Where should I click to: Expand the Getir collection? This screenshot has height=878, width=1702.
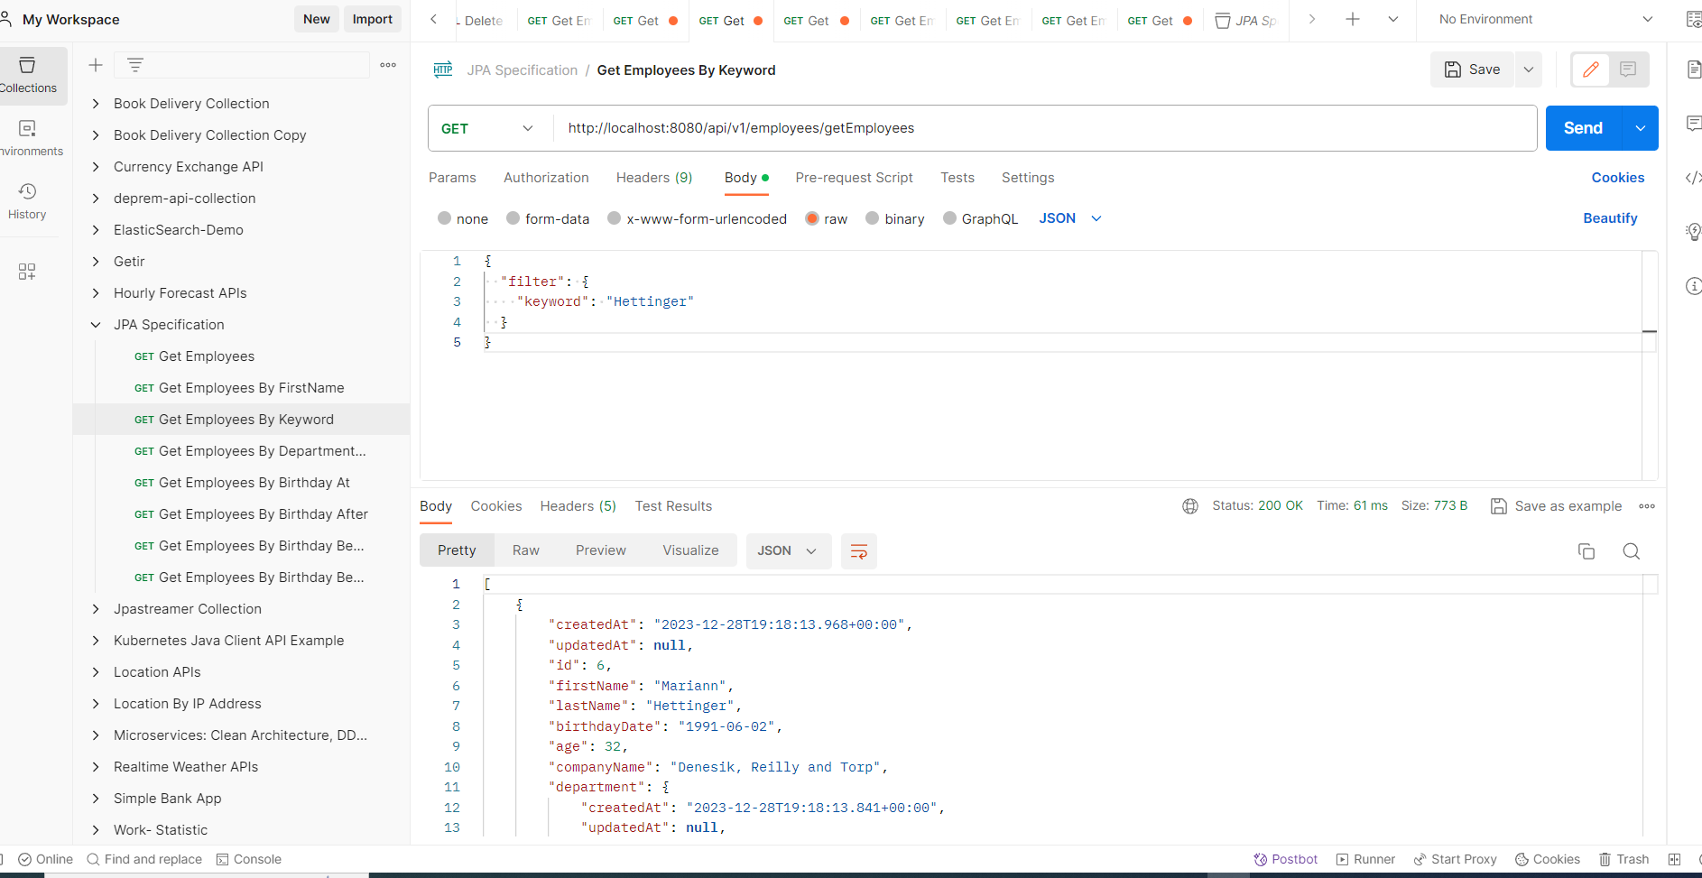[x=96, y=262]
